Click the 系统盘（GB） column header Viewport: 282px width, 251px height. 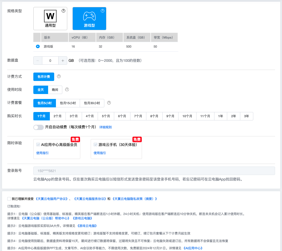(x=137, y=37)
